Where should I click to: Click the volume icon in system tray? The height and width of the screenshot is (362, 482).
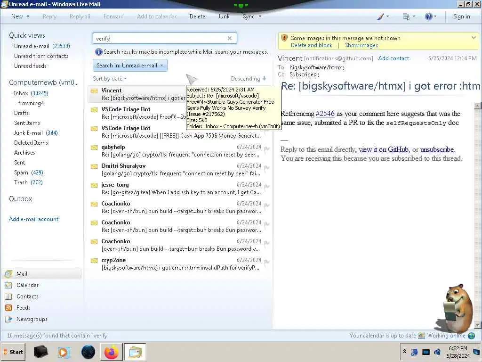coord(437,352)
